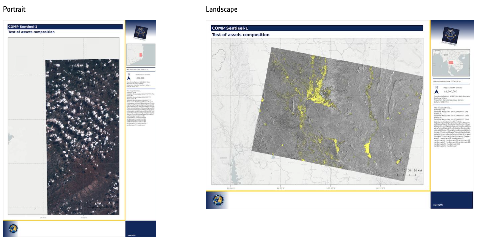Select the portrait overview inset map
The width and height of the screenshot is (477, 241).
click(140, 55)
